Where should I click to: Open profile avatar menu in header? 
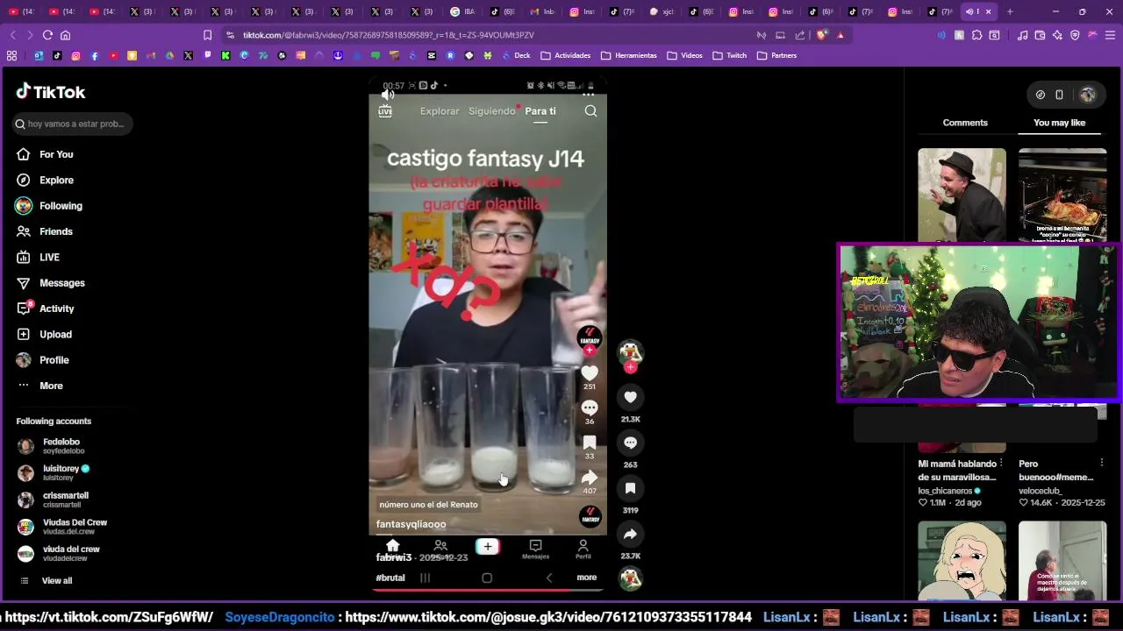(1088, 95)
